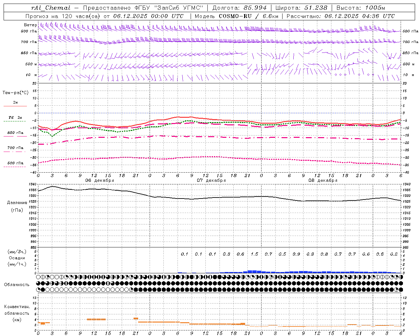Click the computed time Рассчитано: 06.12.2025 04:36 UTC
The image size is (420, 336).
(341, 16)
